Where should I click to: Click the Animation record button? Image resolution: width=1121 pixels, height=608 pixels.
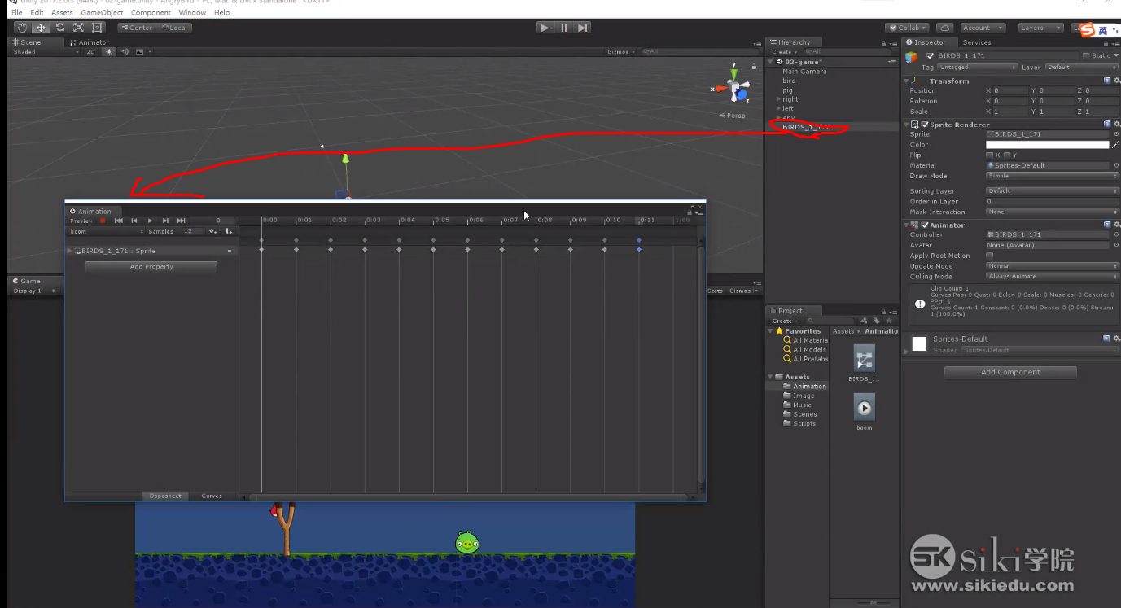click(x=103, y=221)
